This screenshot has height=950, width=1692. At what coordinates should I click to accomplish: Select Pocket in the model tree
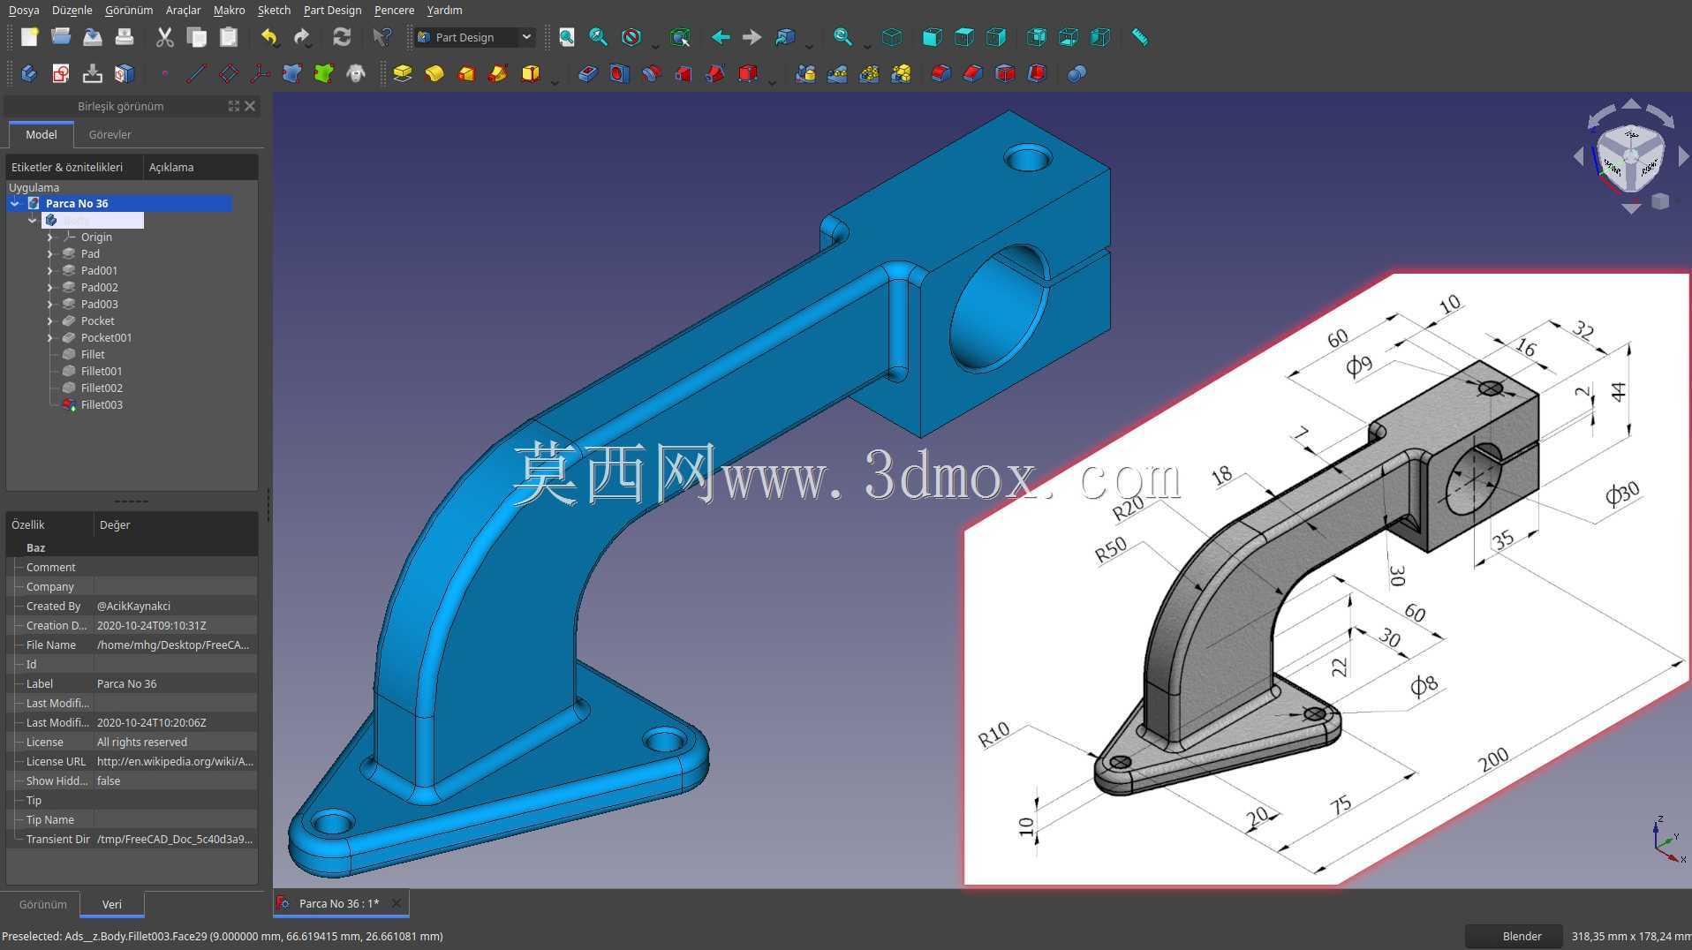coord(97,320)
